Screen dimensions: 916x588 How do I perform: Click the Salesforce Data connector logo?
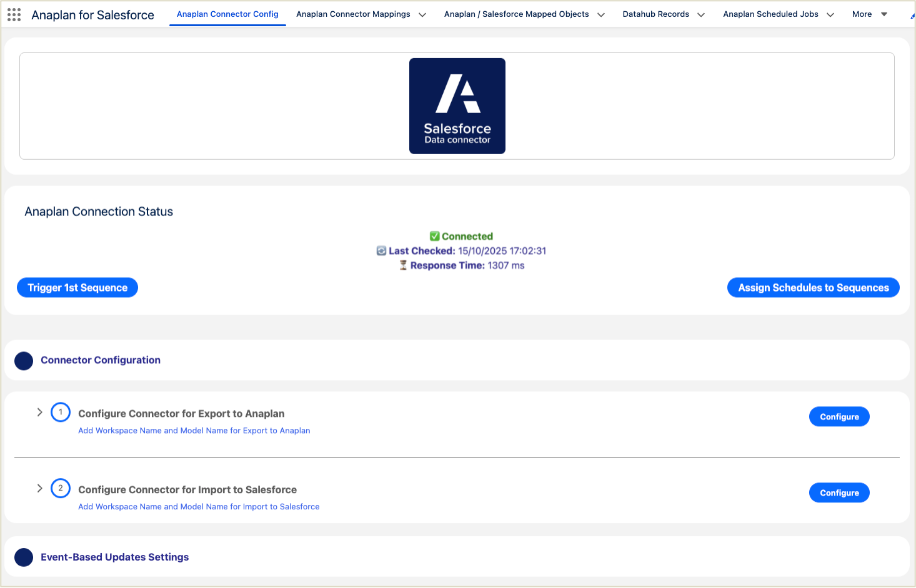[457, 106]
